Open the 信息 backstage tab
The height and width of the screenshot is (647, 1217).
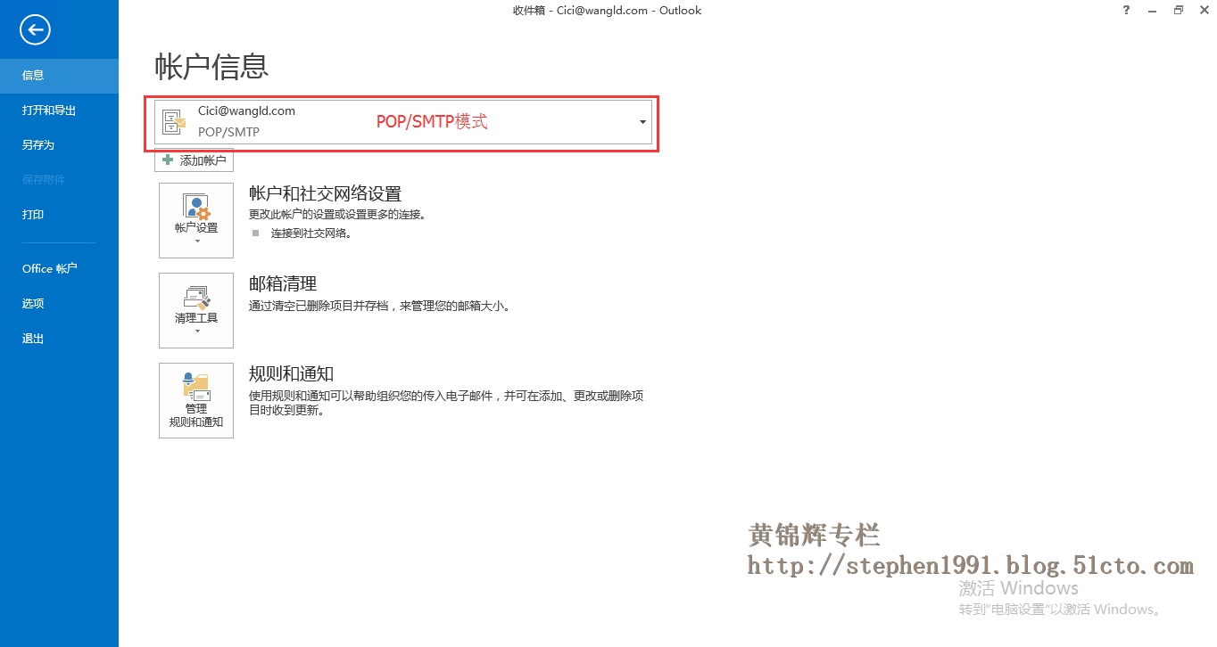click(x=59, y=76)
